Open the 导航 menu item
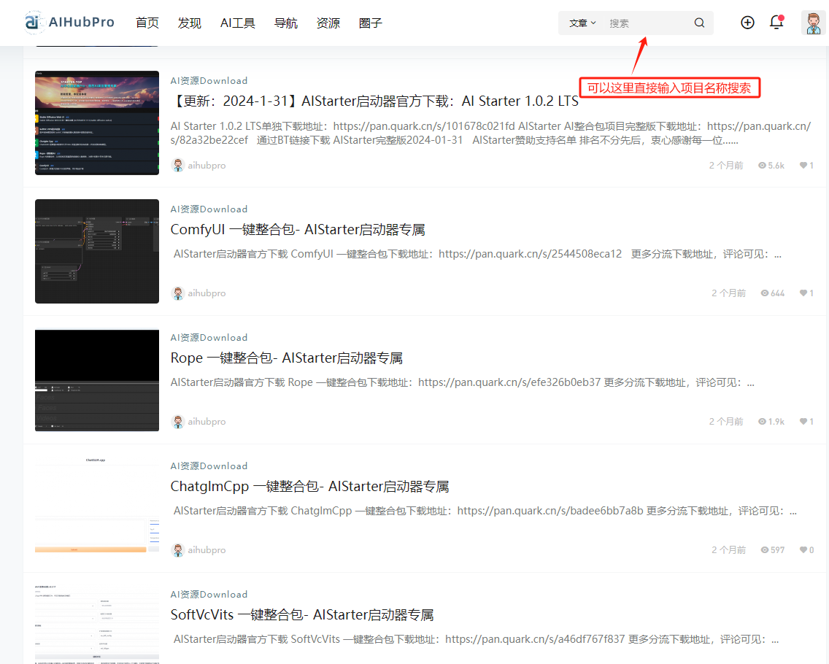 click(x=285, y=23)
